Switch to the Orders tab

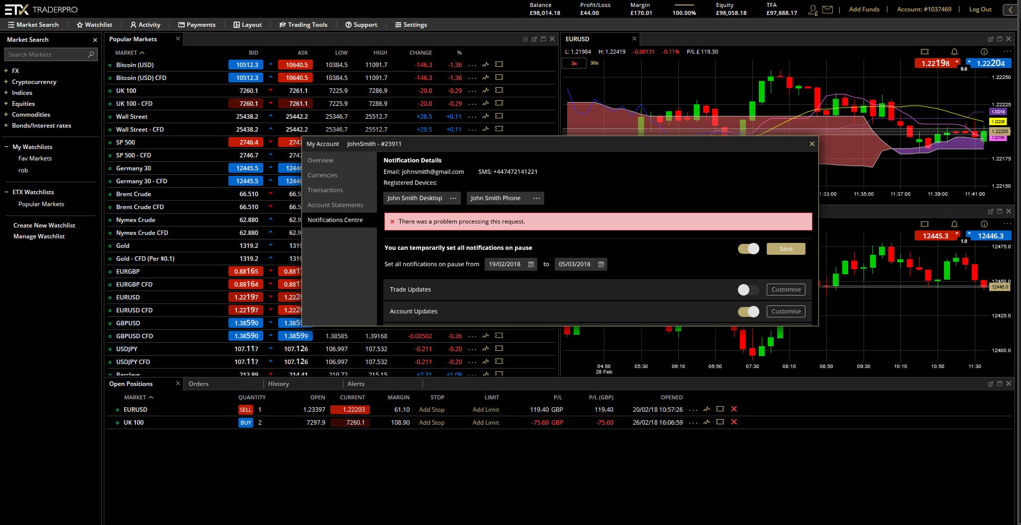[199, 384]
